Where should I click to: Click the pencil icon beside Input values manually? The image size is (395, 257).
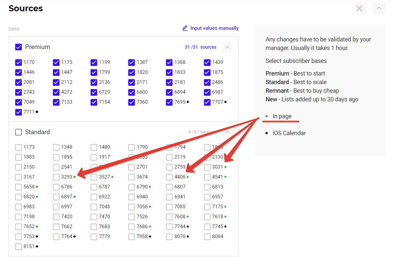tap(185, 28)
